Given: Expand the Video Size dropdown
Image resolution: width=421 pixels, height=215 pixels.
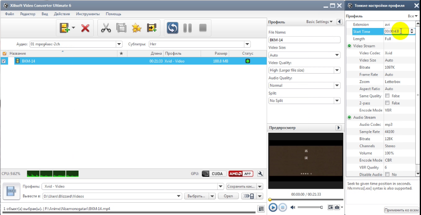Looking at the screenshot, I should pyautogui.click(x=337, y=55).
